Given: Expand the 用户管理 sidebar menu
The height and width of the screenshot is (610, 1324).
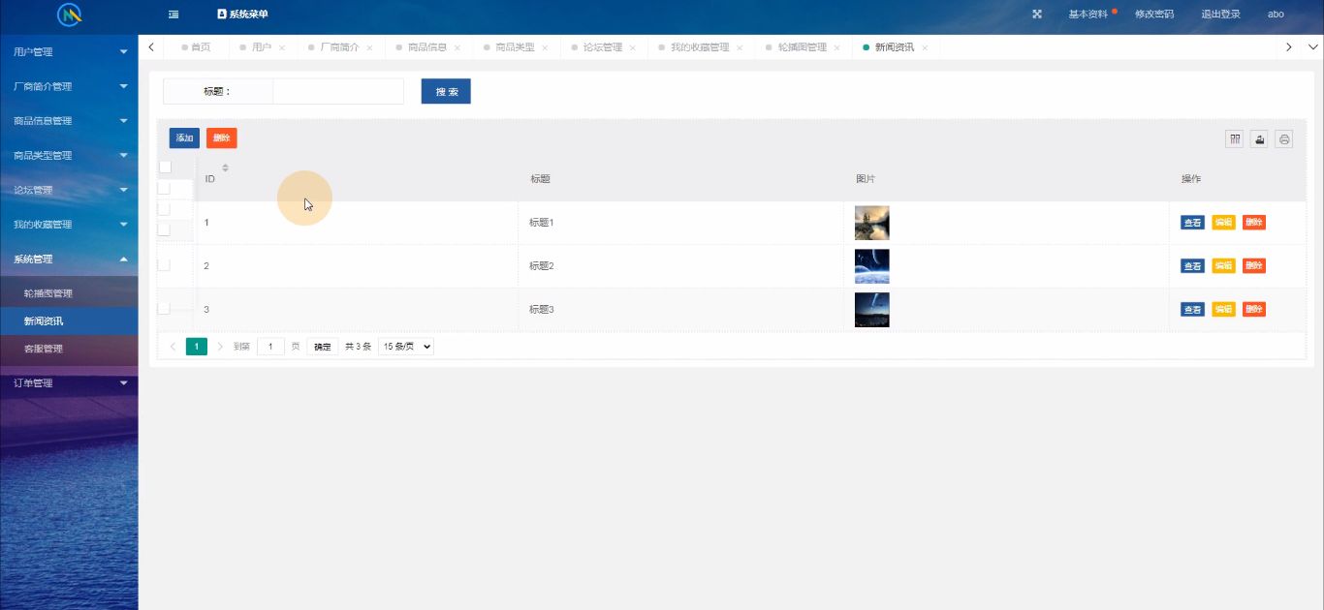Looking at the screenshot, I should pyautogui.click(x=69, y=51).
